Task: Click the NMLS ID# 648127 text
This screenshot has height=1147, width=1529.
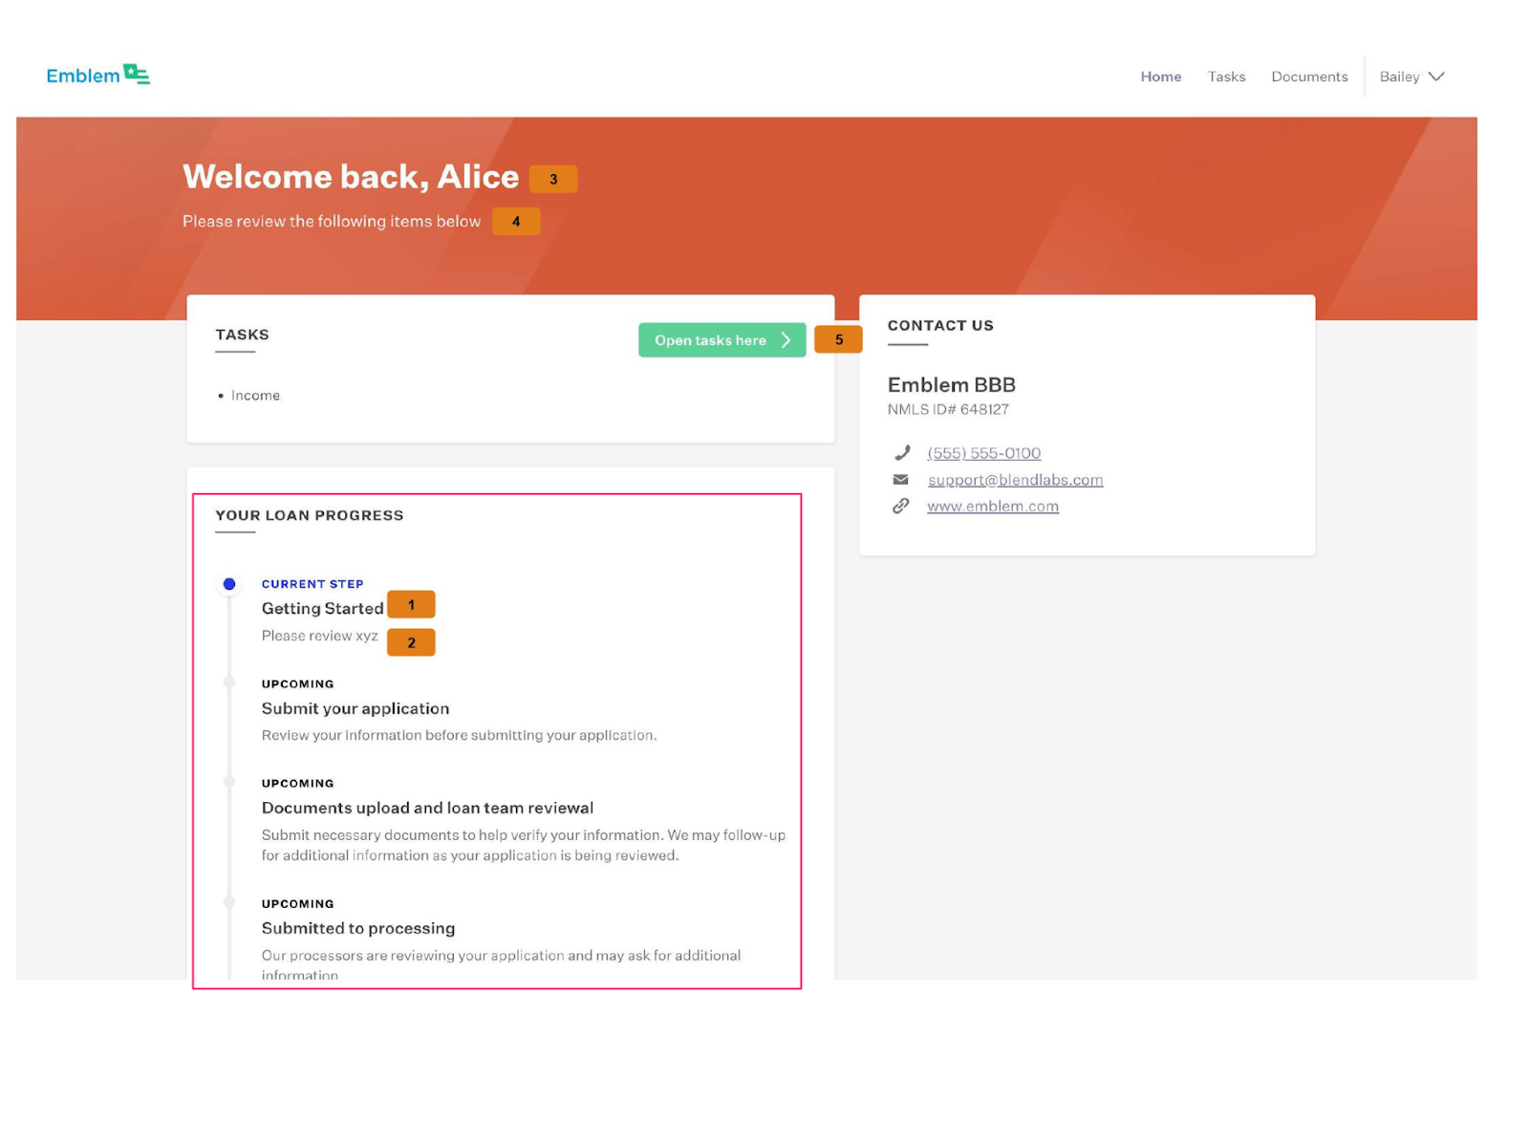Action: click(x=948, y=410)
